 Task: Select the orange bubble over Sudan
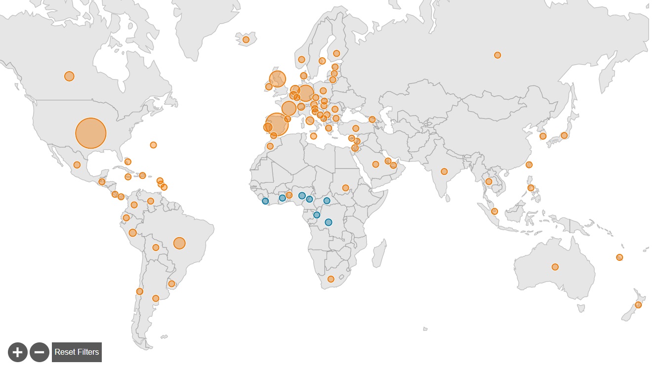pos(346,188)
